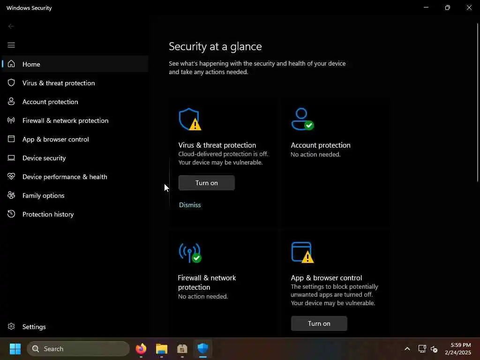Launch Firefox from the taskbar

pos(141,349)
